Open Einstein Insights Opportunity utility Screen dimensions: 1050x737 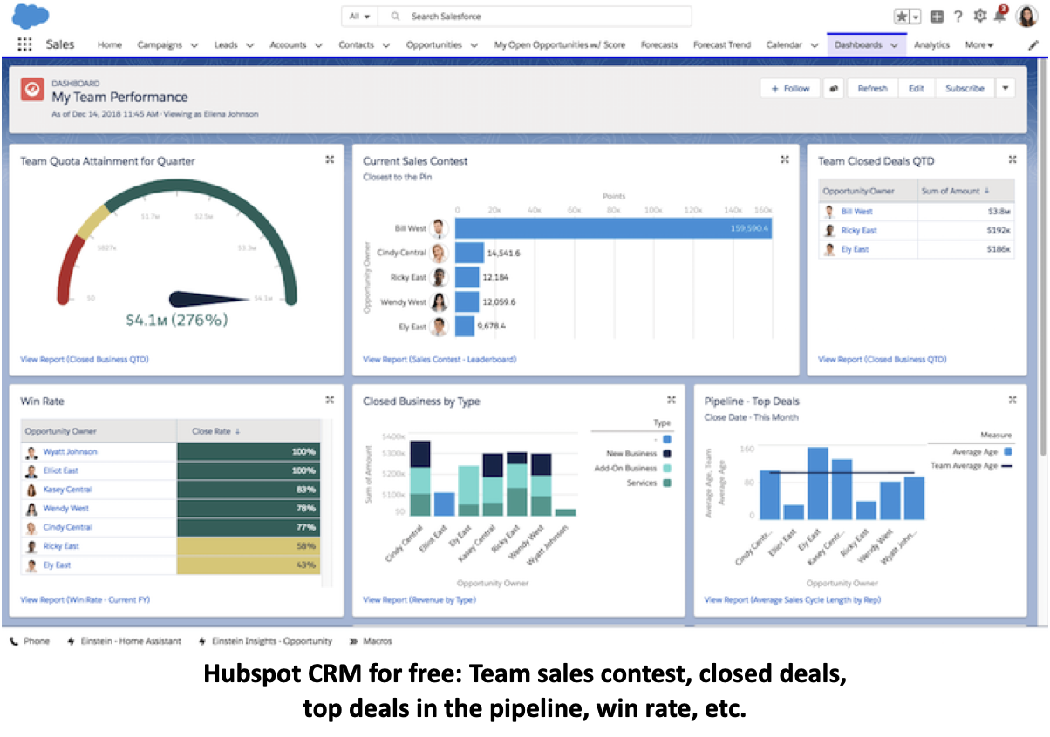(x=266, y=641)
